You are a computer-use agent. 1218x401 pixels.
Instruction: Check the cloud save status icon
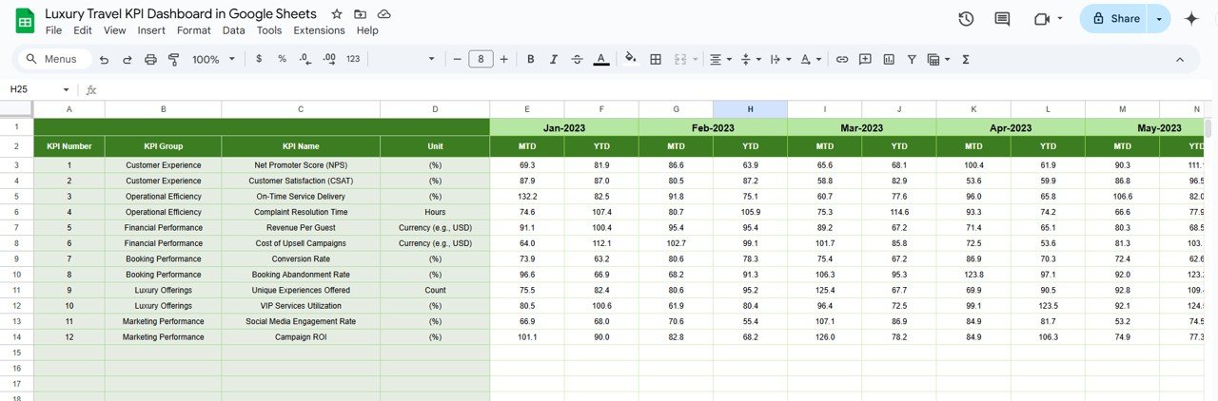tap(383, 15)
